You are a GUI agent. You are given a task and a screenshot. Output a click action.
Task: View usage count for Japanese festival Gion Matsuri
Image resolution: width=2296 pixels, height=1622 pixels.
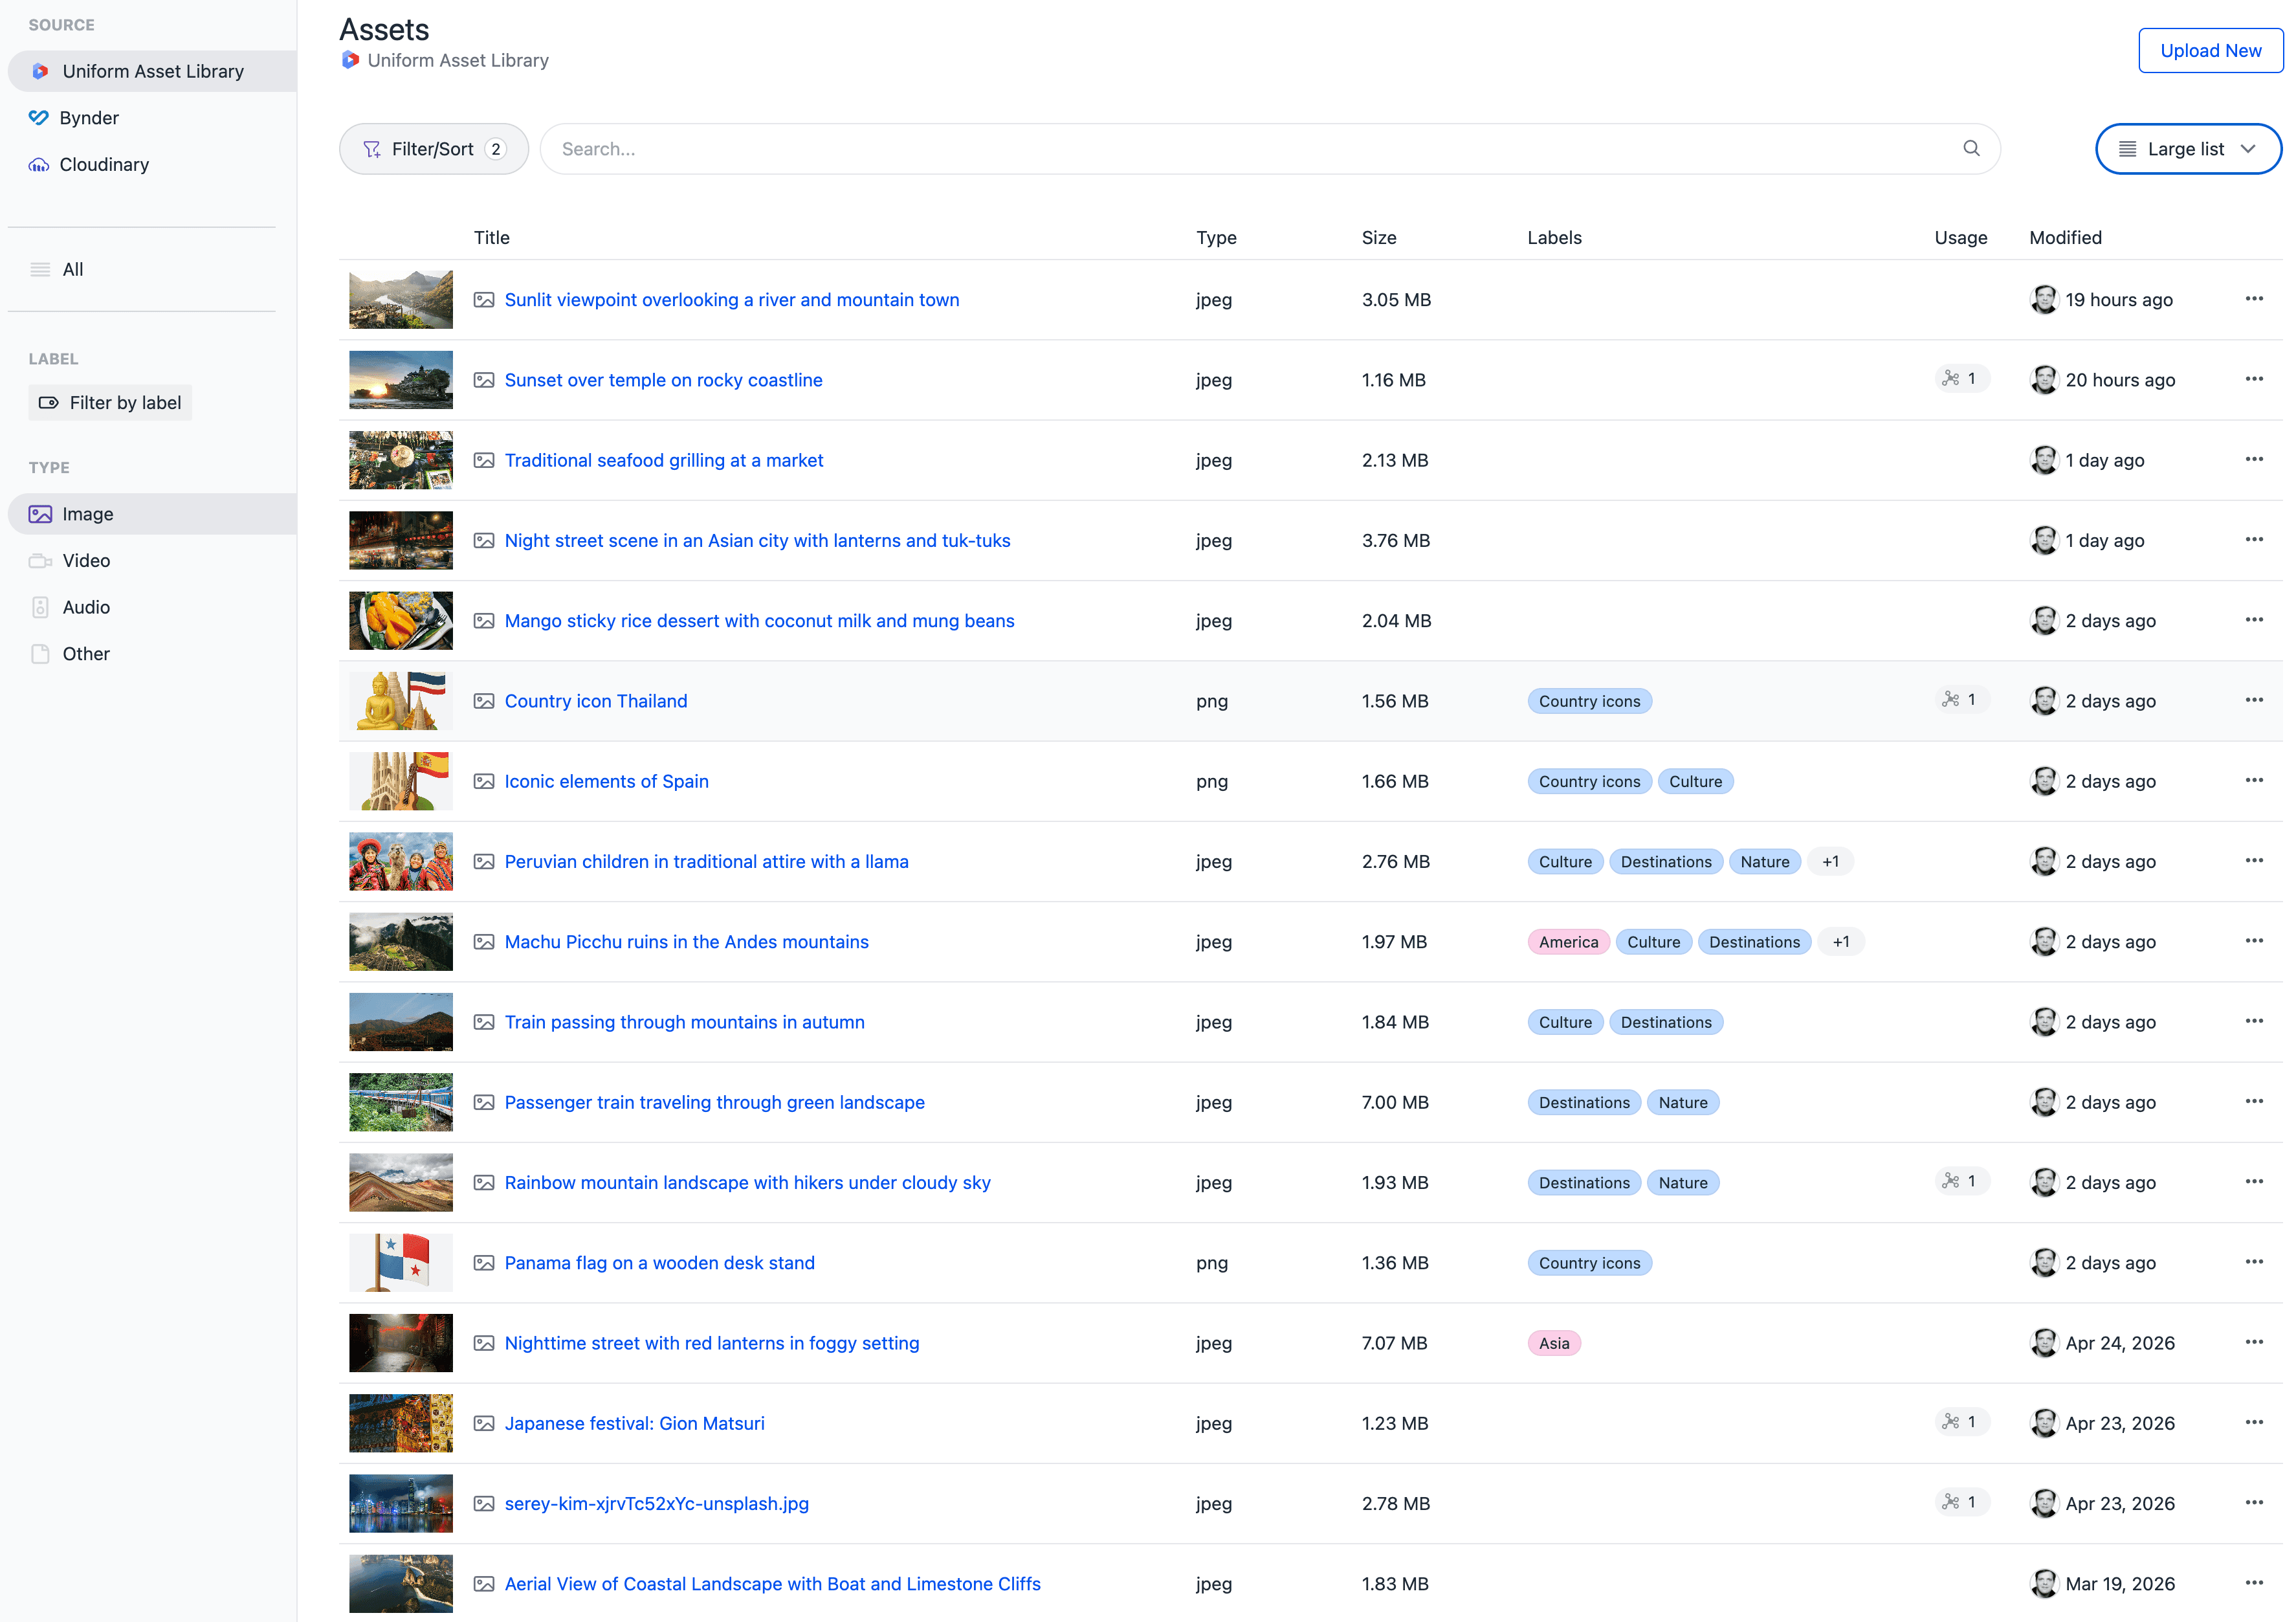(x=1961, y=1423)
